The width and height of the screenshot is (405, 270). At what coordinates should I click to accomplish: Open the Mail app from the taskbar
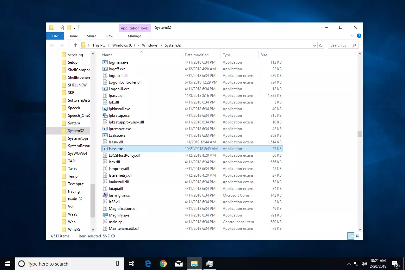coord(178,263)
